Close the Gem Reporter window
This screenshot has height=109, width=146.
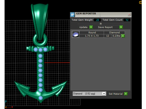pyautogui.click(x=129, y=15)
